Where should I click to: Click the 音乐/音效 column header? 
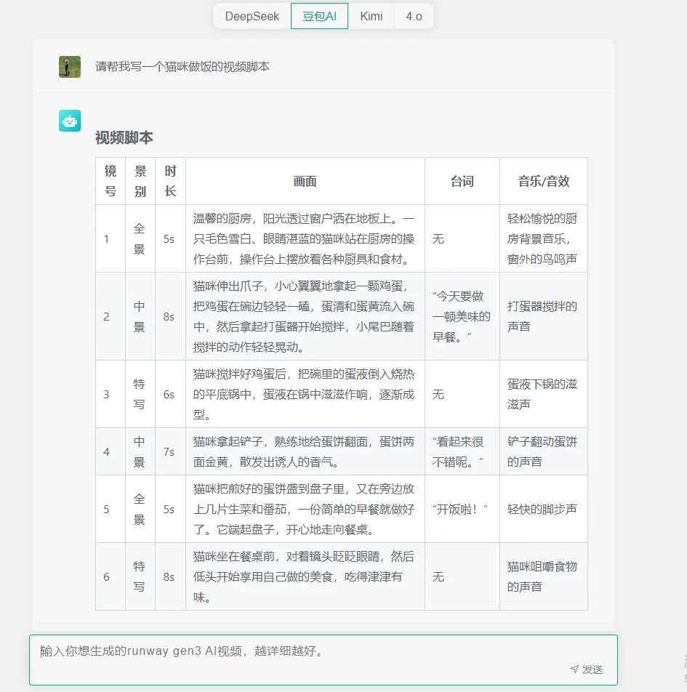543,181
